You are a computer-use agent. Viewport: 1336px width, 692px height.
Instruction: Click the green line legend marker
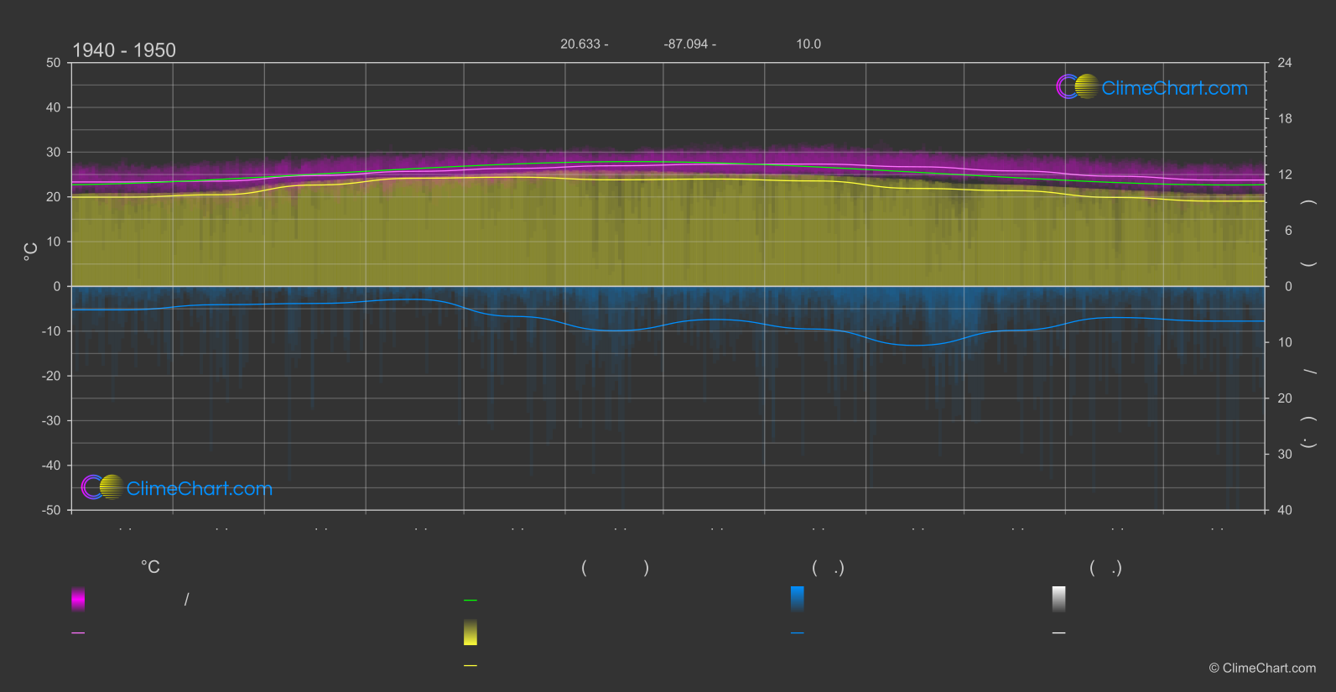pyautogui.click(x=470, y=601)
